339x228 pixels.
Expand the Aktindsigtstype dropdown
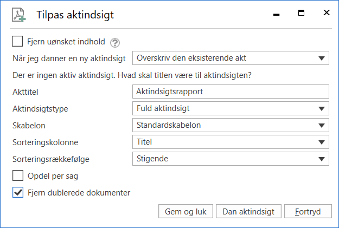[x=231, y=108]
